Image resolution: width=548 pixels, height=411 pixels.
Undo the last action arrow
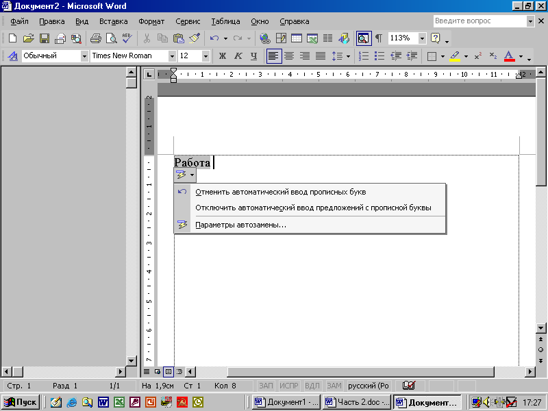(x=214, y=38)
